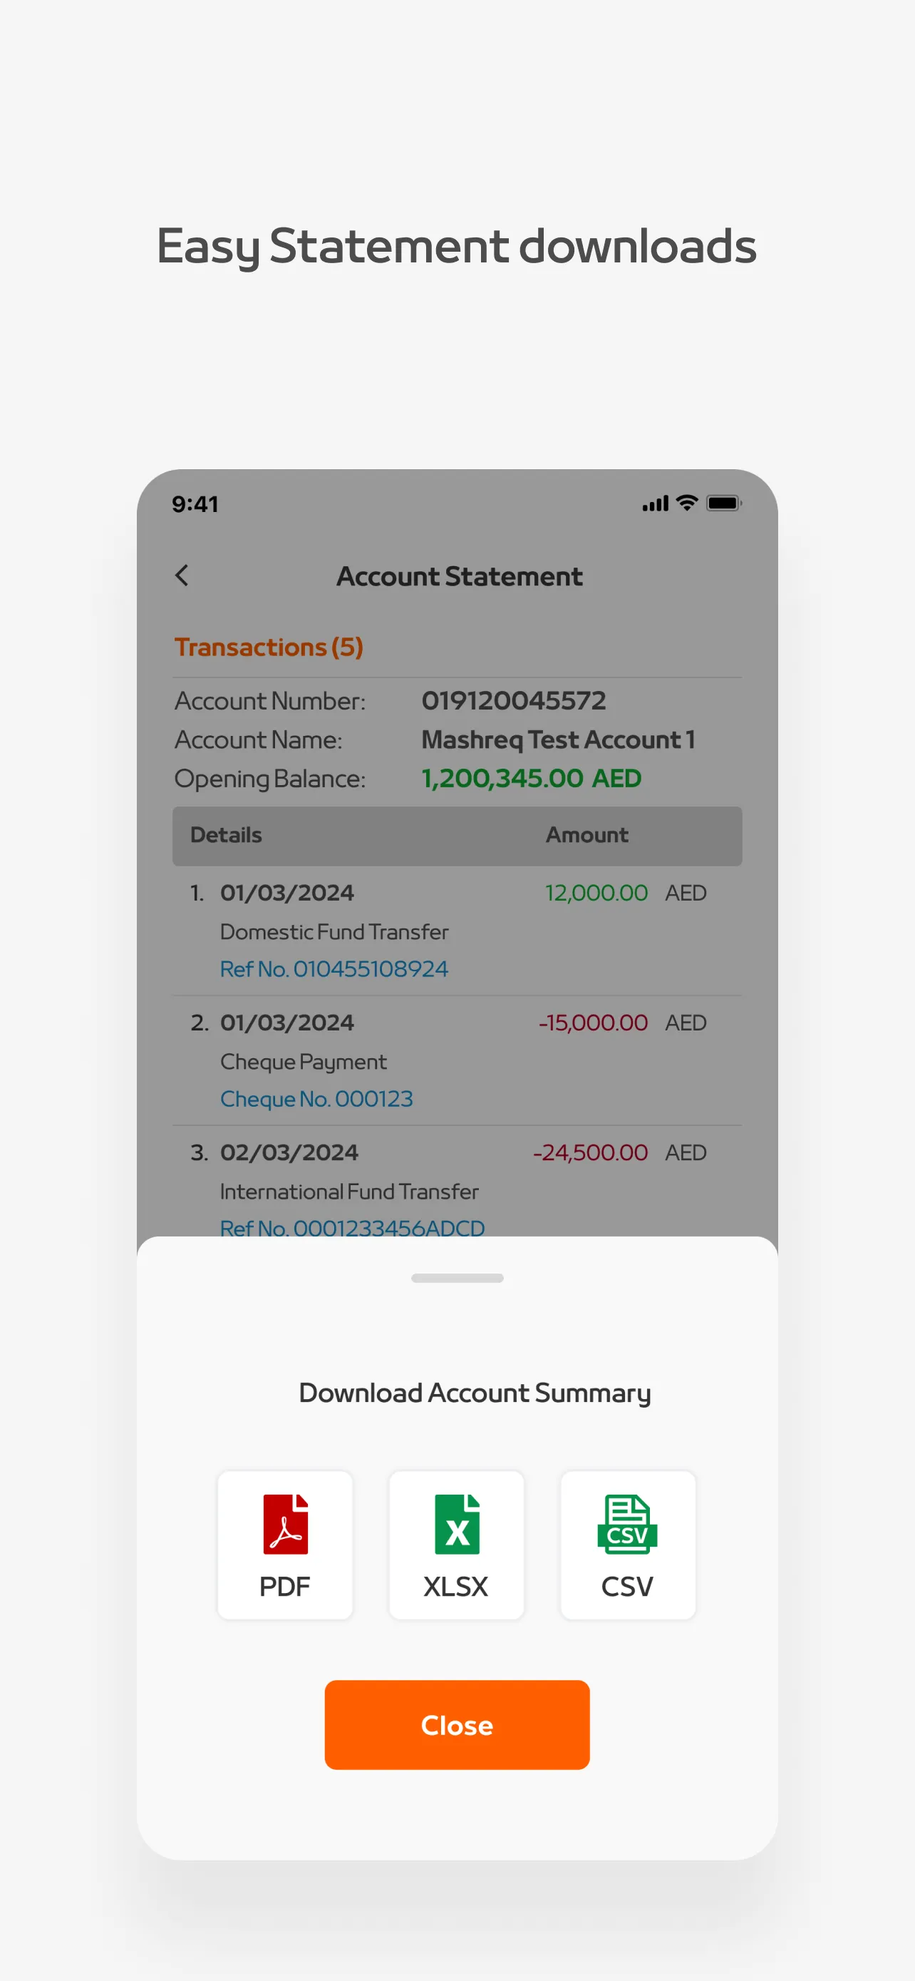Select the cellular signal icon

coord(656,503)
